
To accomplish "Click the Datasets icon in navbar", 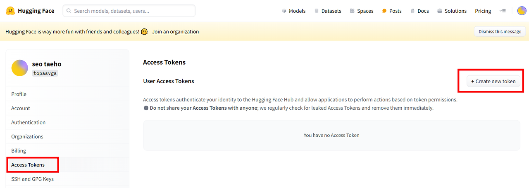I will [x=317, y=11].
